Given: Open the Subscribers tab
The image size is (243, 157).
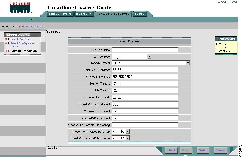Looking at the screenshot, I should point(60,14).
